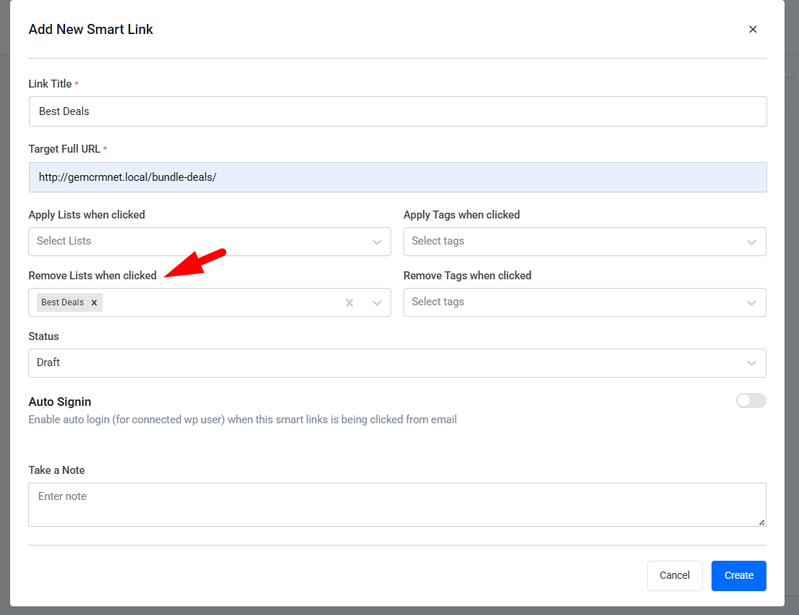This screenshot has height=615, width=799.
Task: Open the Status dropdown showing Draft
Action: click(397, 363)
